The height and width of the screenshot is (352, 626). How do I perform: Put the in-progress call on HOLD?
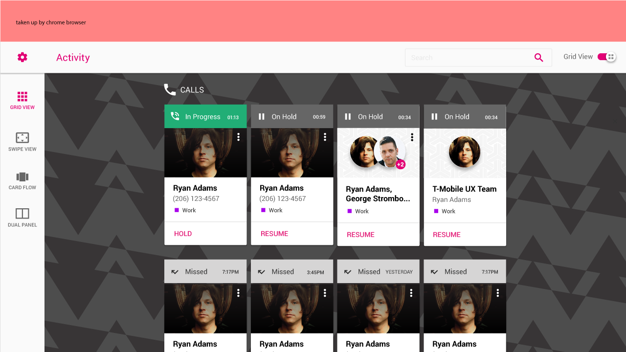[x=183, y=234]
